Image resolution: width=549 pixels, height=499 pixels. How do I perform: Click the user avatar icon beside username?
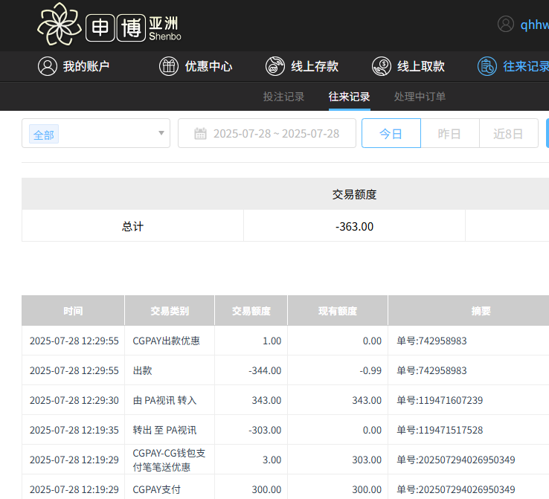point(506,24)
